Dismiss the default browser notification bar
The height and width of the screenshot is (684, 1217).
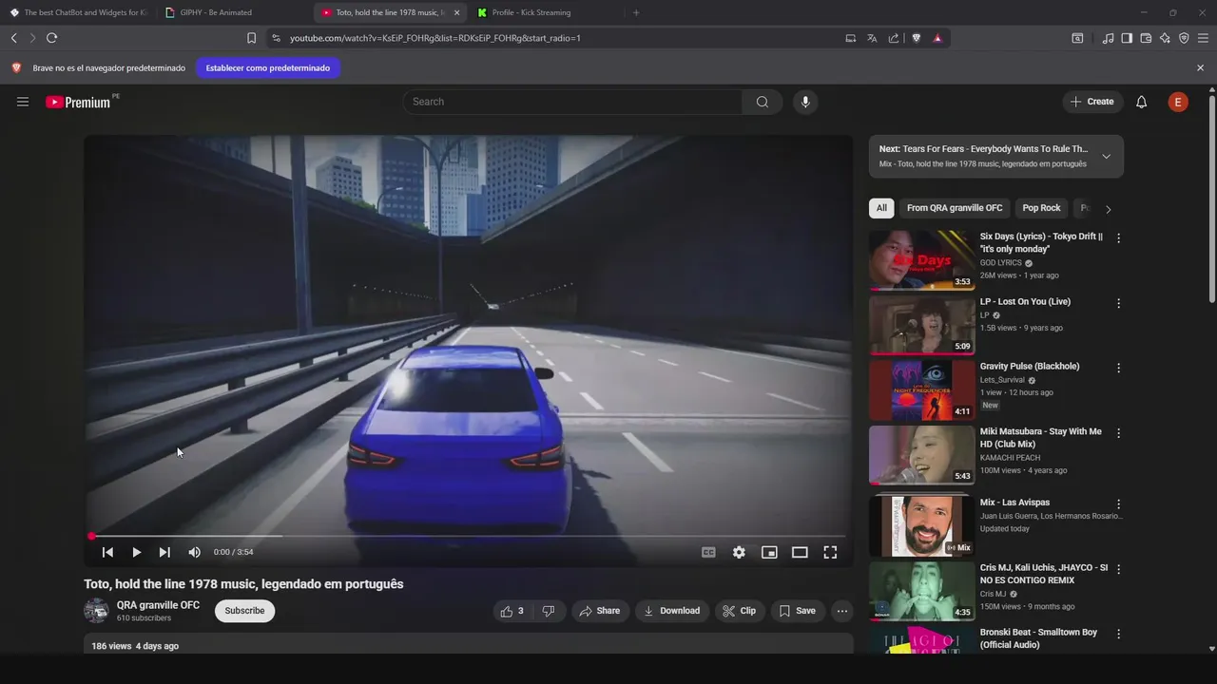tap(1200, 68)
